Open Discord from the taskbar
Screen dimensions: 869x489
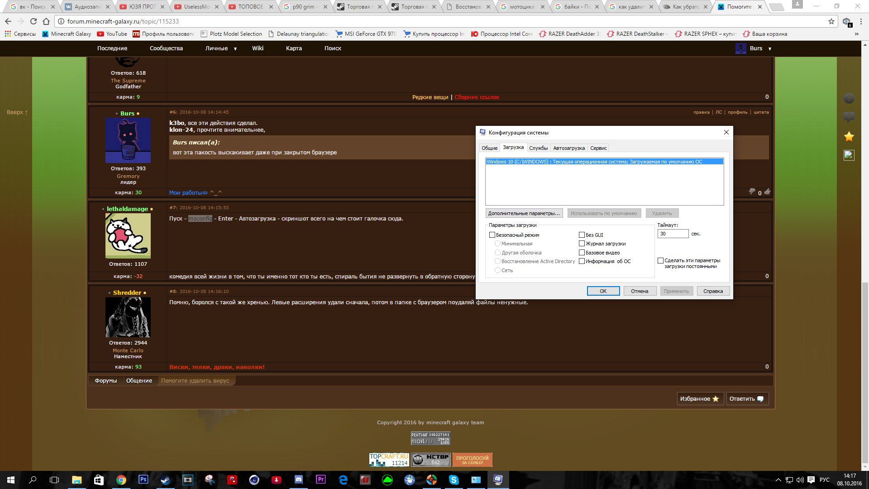299,480
